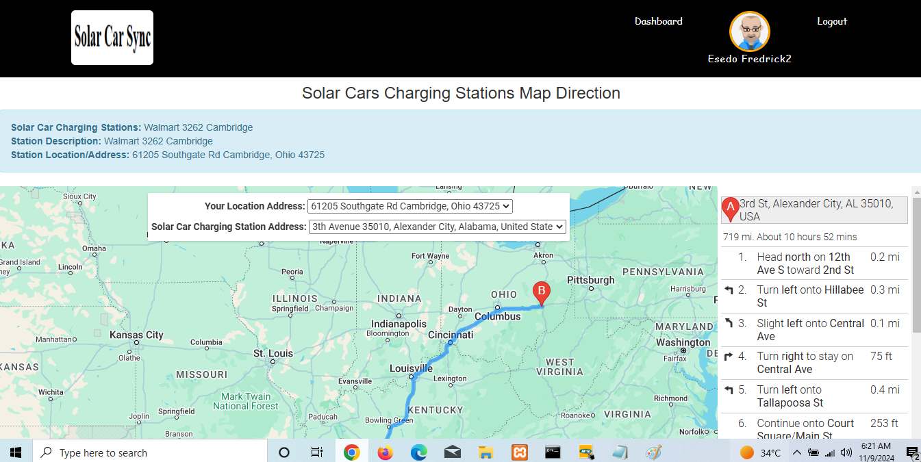The height and width of the screenshot is (462, 921).
Task: Open Solar Car Charging Station Address dropdown
Action: click(438, 227)
